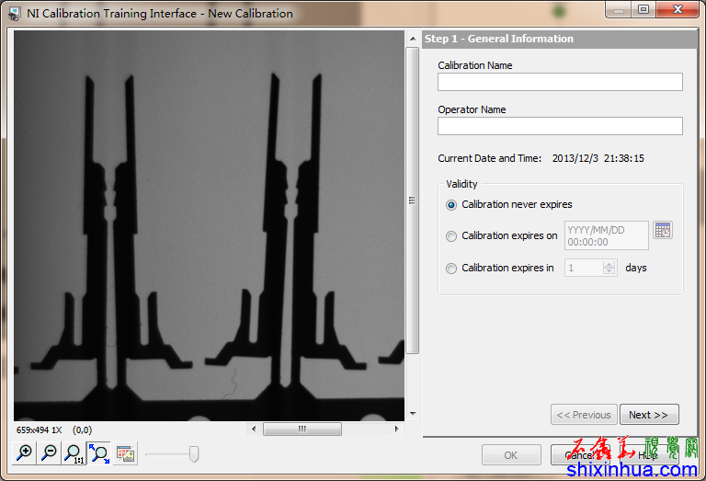
Task: Click the image scroll up arrow
Action: tap(413, 40)
